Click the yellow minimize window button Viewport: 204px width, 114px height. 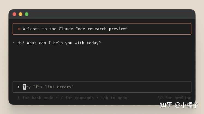20,14
